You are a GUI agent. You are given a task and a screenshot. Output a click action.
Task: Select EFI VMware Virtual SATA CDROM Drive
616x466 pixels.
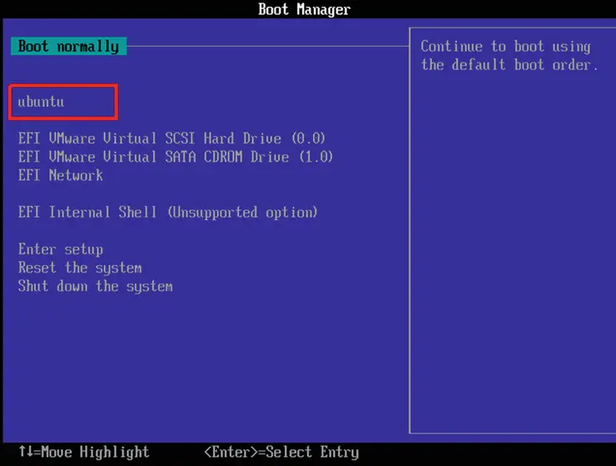click(176, 157)
